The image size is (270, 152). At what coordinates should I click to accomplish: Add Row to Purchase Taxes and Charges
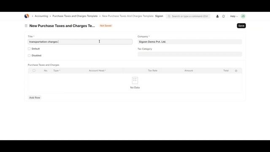tap(35, 98)
